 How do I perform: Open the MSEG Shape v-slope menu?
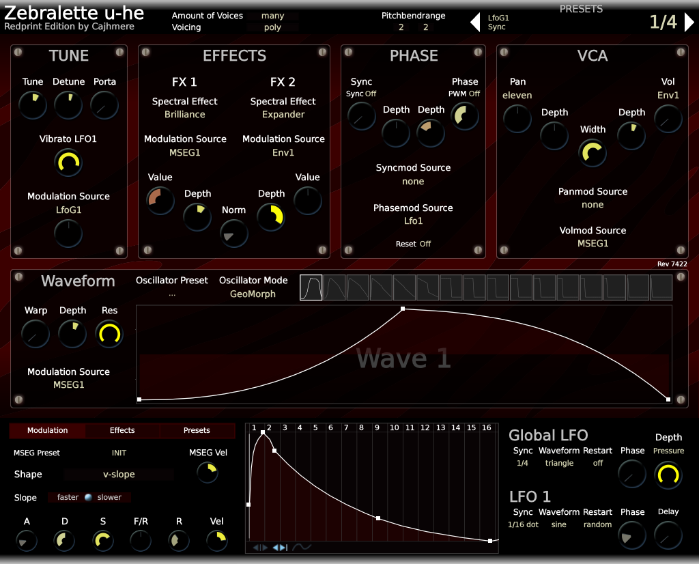(119, 475)
